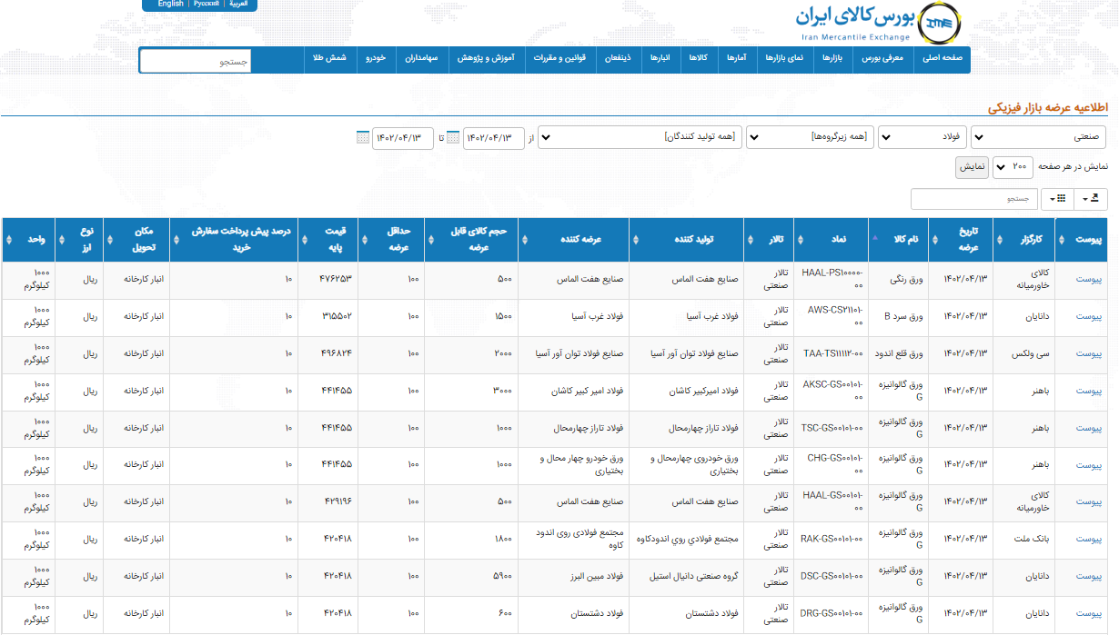Open the پیوست link in the فولاد دشتستان row
1119x635 pixels.
pyautogui.click(x=1089, y=614)
